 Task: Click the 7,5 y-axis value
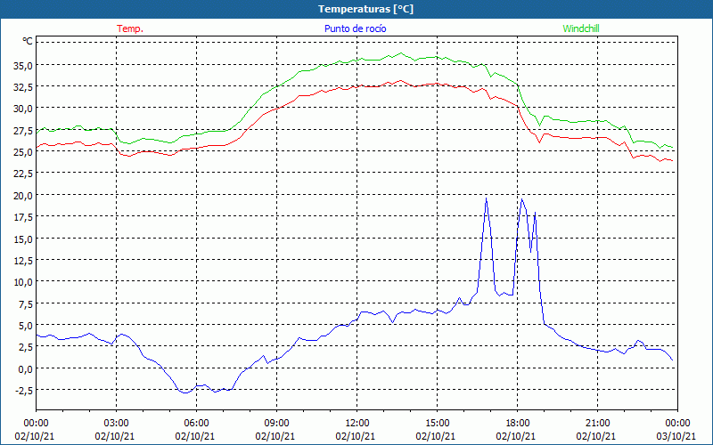click(x=25, y=303)
